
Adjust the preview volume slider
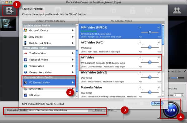(177, 78)
